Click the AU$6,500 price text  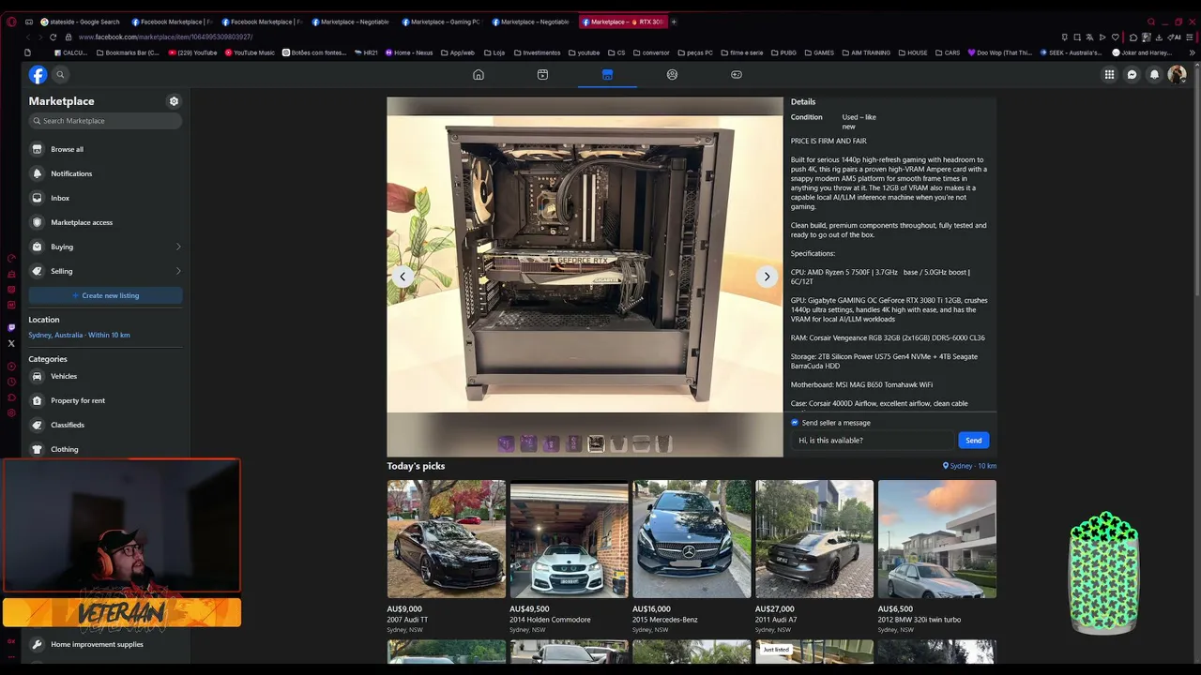(x=895, y=609)
